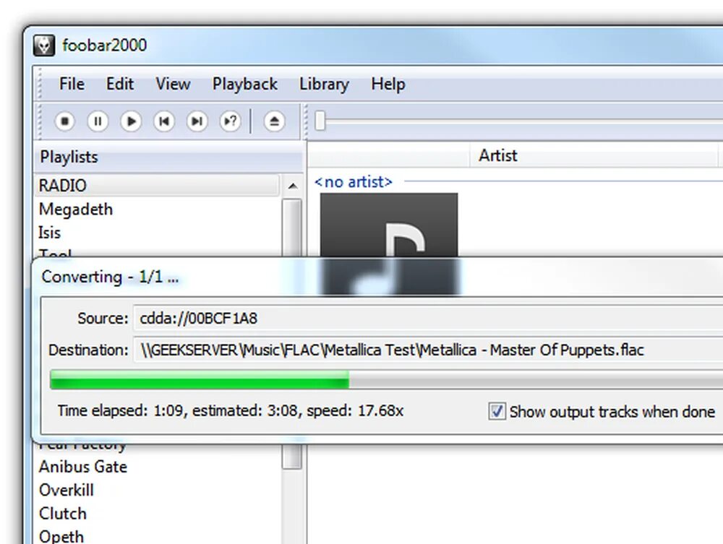Viewport: 723px width, 544px height.
Task: Click the Converting dialog title bar
Action: pyautogui.click(x=377, y=277)
